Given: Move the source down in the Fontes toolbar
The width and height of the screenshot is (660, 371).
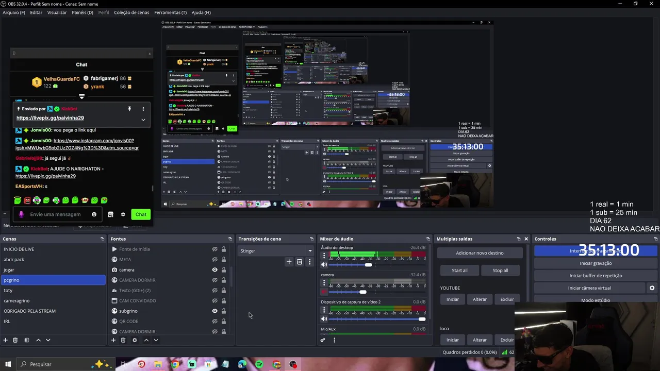Looking at the screenshot, I should coord(156,340).
